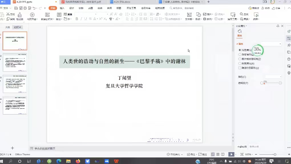This screenshot has height=164, width=291.
Task: Click the Share (分享) button
Action: (276, 8)
